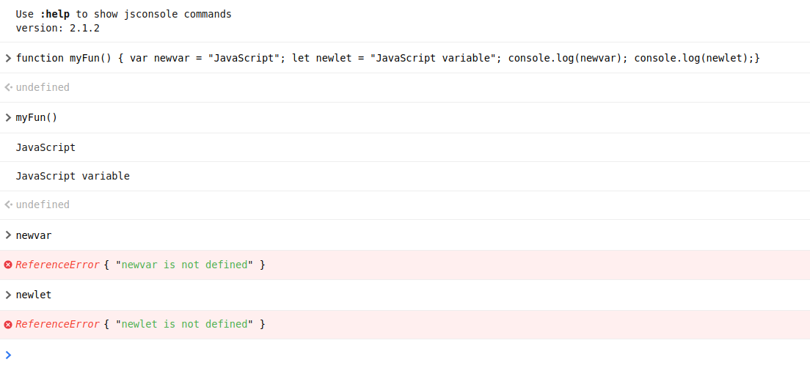Click the input chevron before myFun() call

click(8, 117)
